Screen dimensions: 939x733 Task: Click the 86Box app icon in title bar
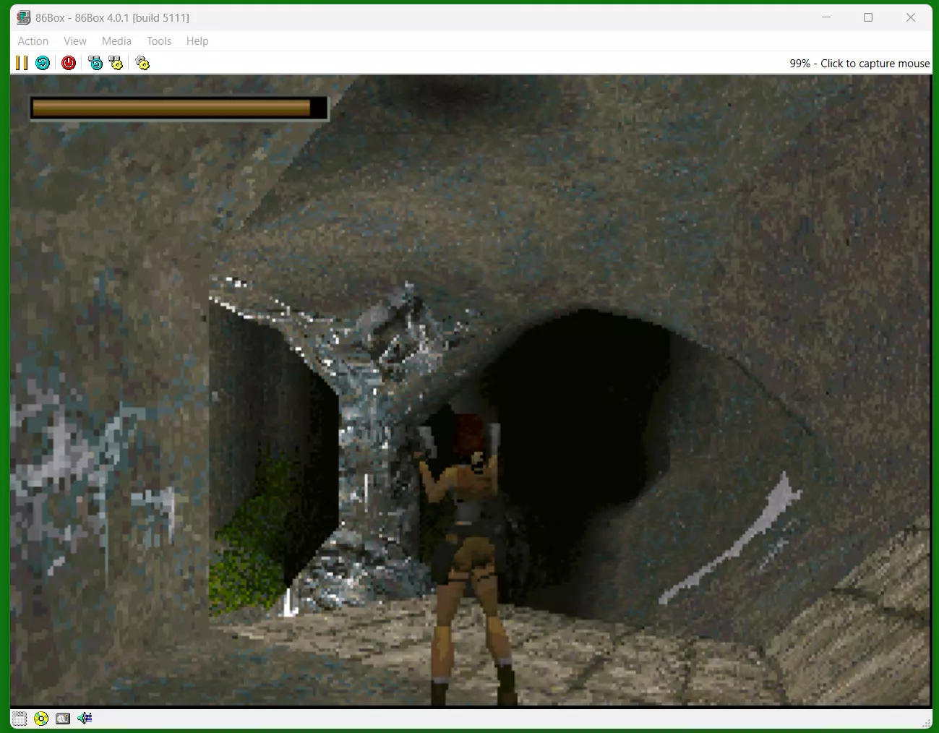pos(24,17)
